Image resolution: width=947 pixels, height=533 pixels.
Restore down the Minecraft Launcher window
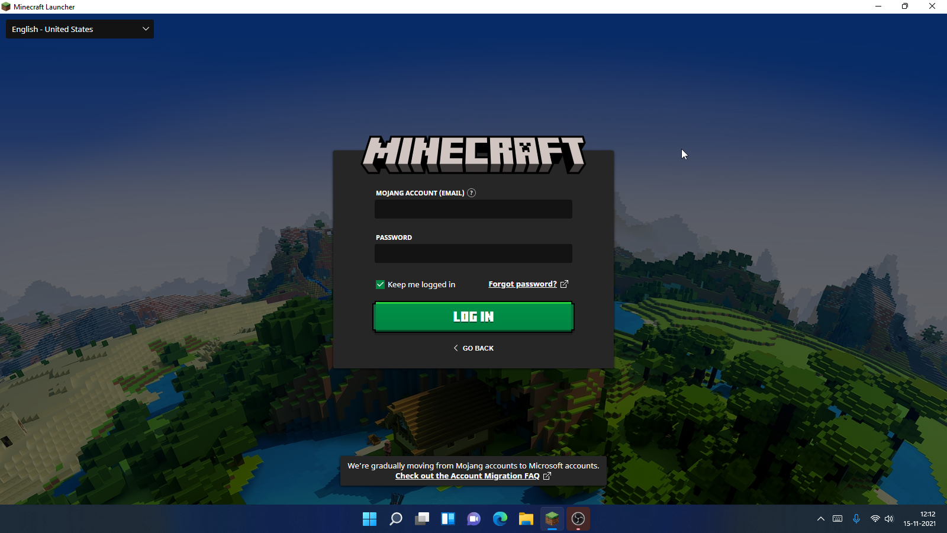tap(905, 7)
